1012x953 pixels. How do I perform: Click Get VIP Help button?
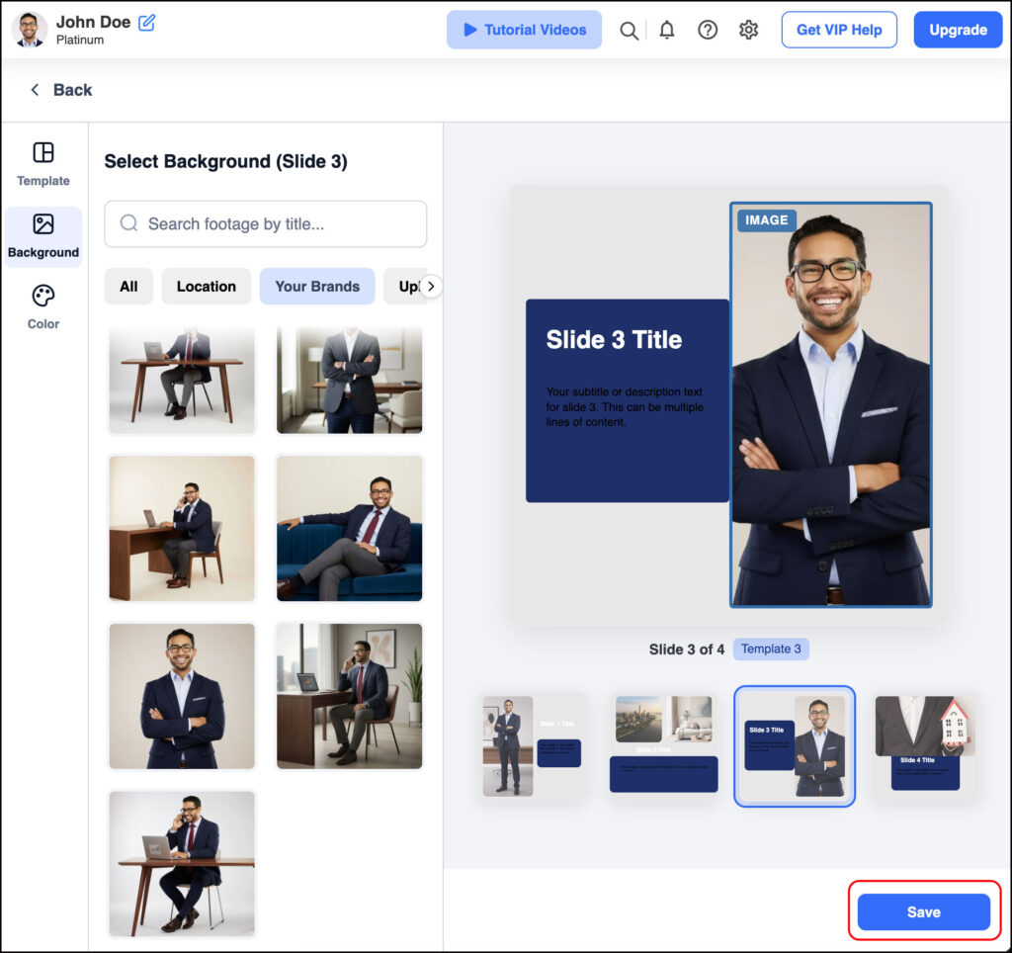838,30
